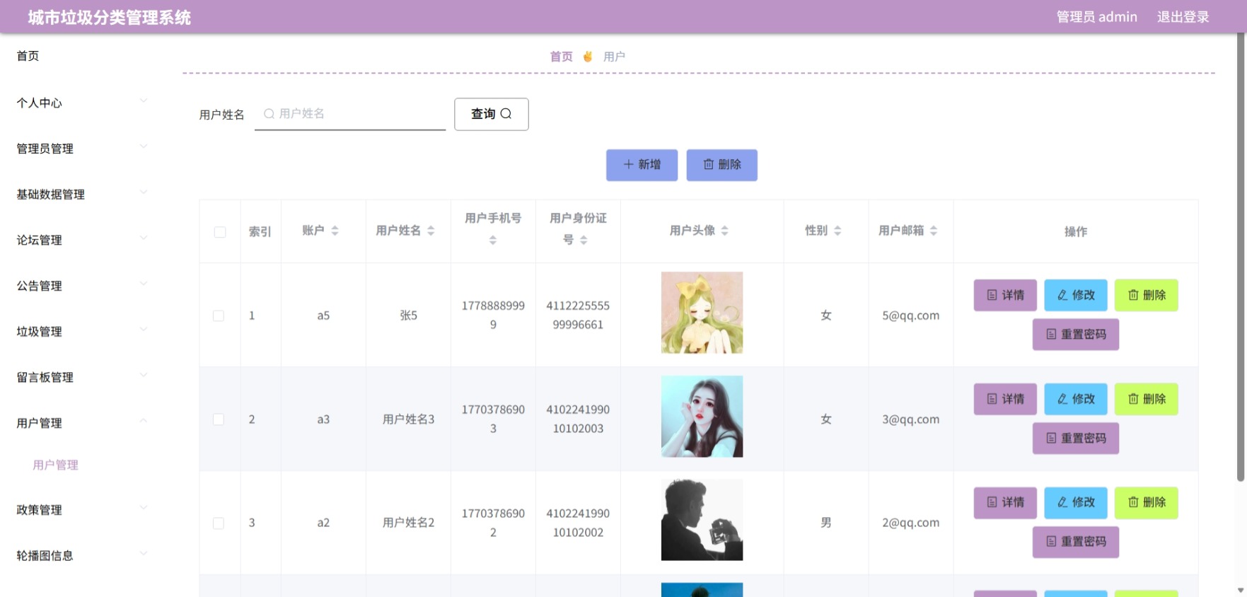This screenshot has height=597, width=1247.
Task: Click 退出登录 to log out
Action: (1183, 17)
